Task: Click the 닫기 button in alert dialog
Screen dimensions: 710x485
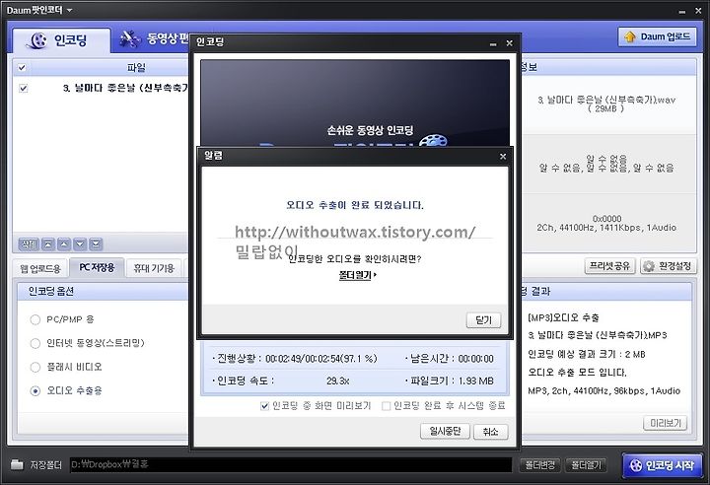Action: pos(483,320)
